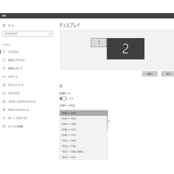Click the 通知とアクション icon
Screen dimensions: 174x174
pos(4,60)
